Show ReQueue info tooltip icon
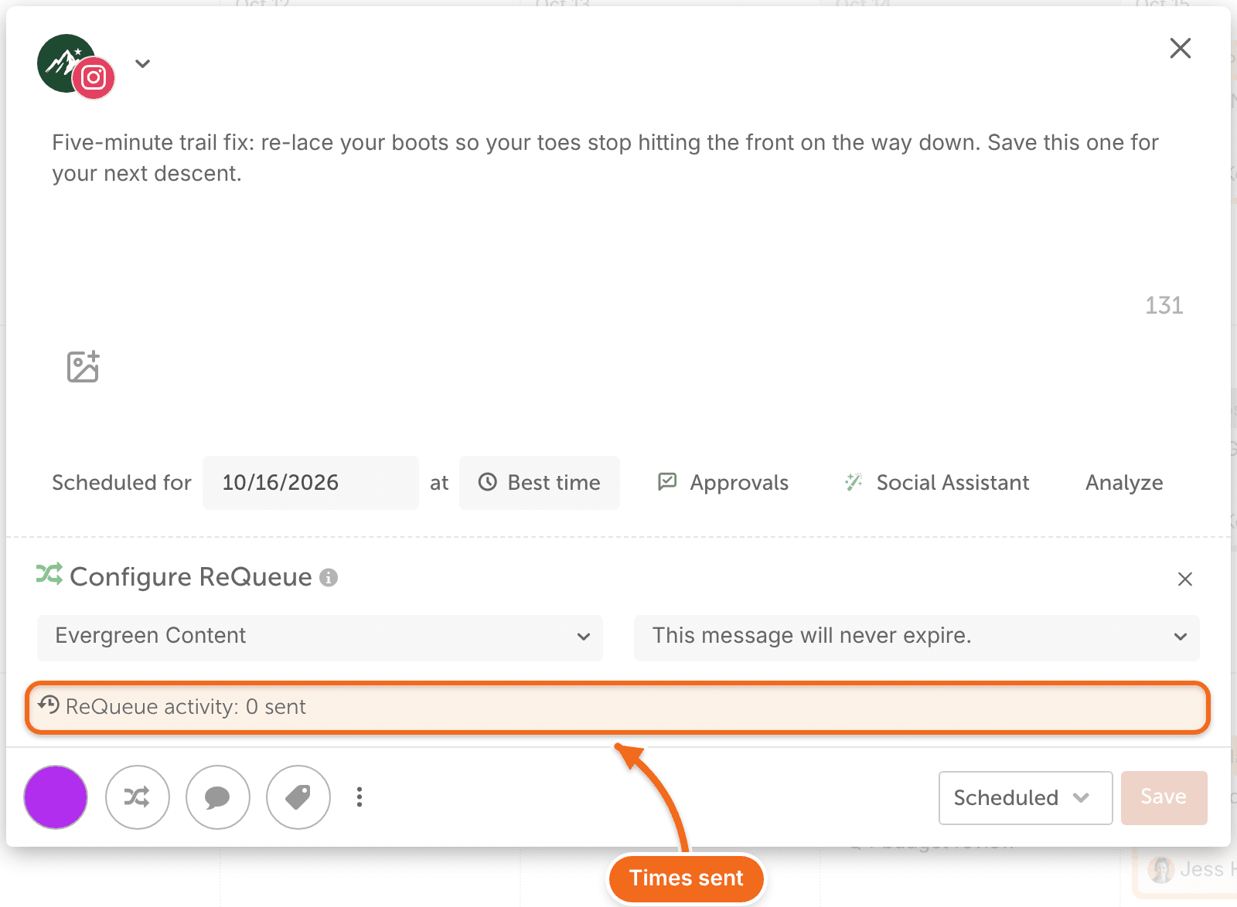The height and width of the screenshot is (907, 1237). 329,578
